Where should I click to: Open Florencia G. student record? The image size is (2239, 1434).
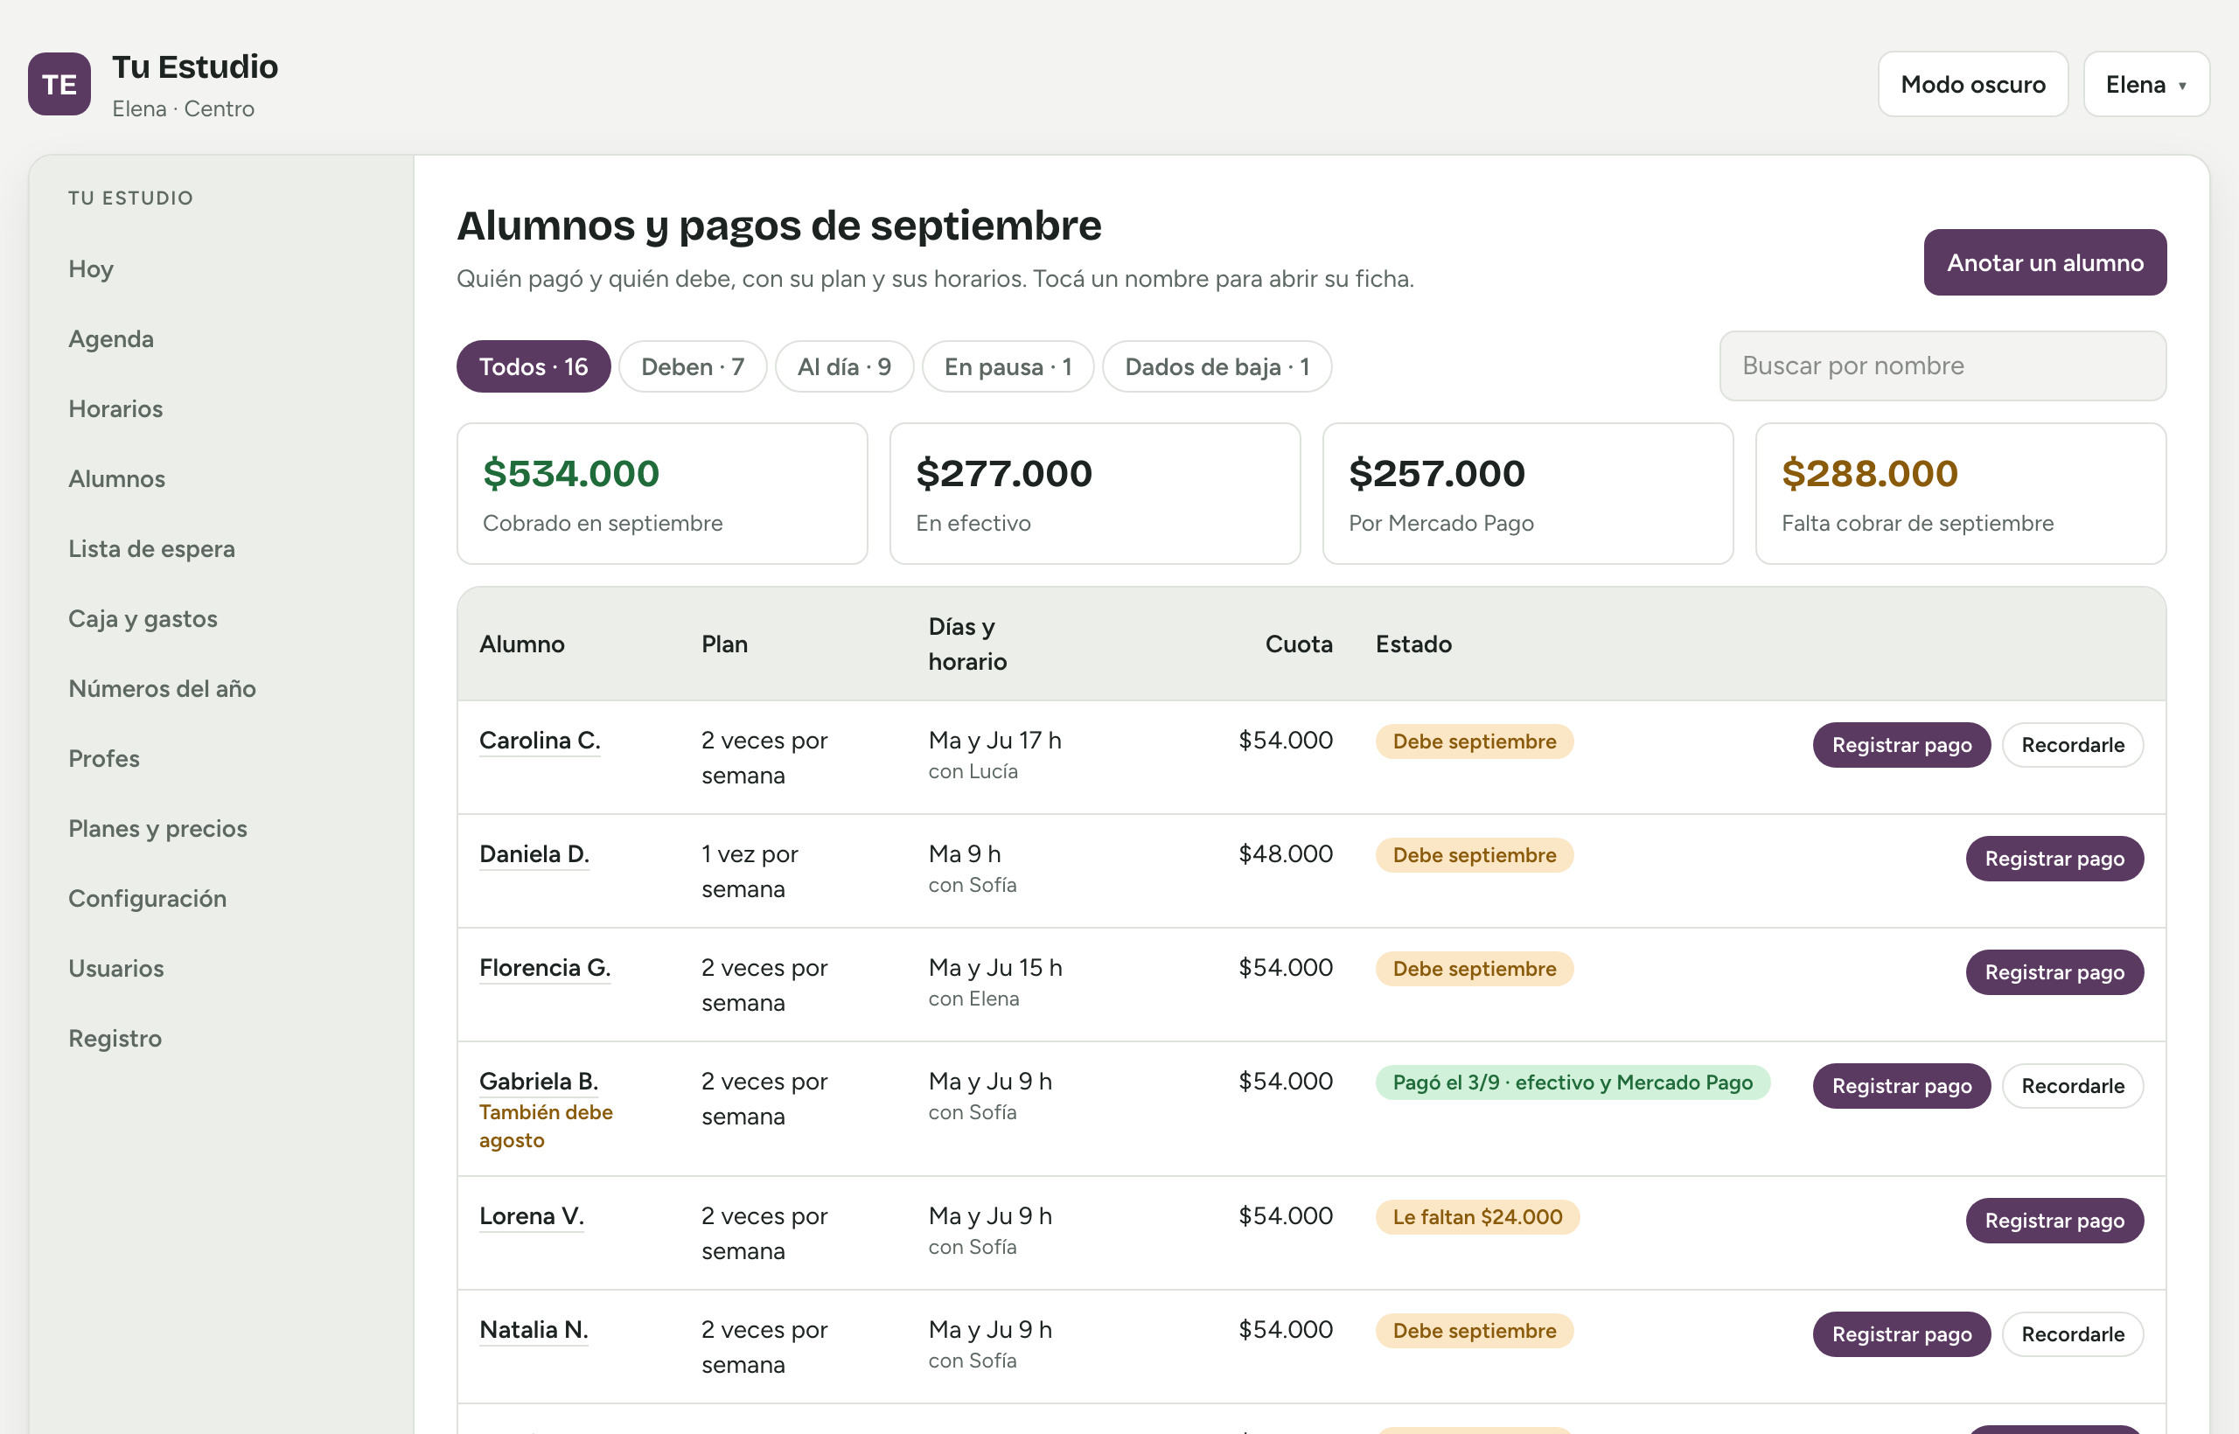point(545,967)
